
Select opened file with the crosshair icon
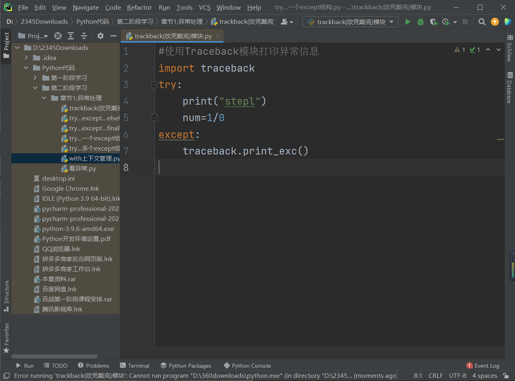58,36
